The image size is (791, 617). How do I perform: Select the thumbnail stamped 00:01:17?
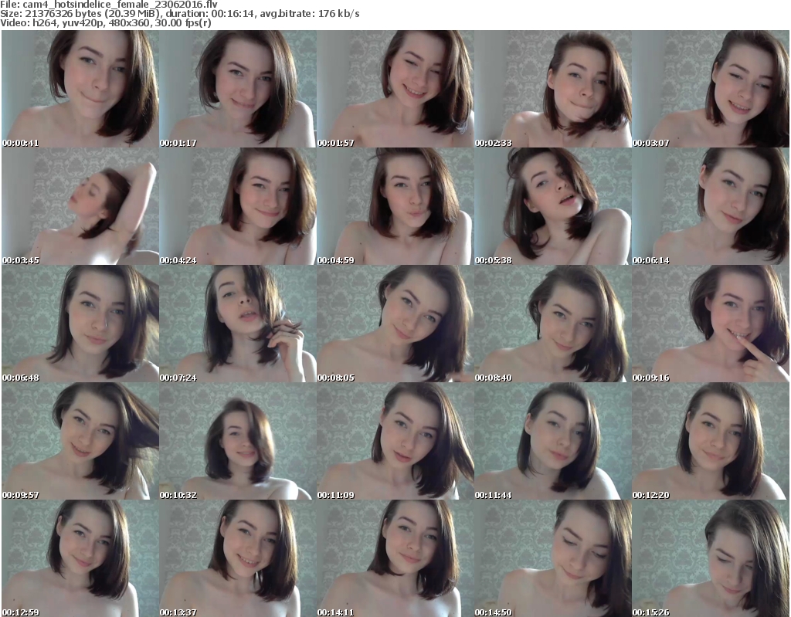tap(238, 89)
